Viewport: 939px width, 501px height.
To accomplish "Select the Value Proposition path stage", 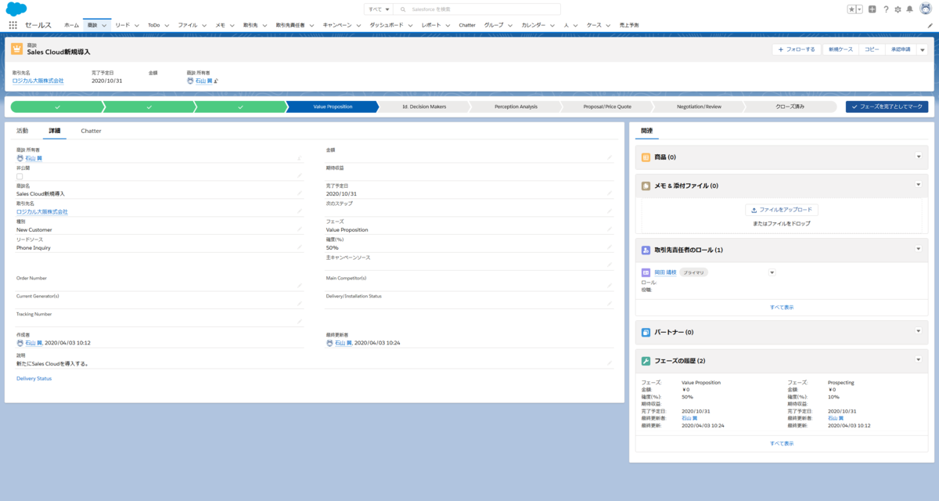I will tap(333, 106).
